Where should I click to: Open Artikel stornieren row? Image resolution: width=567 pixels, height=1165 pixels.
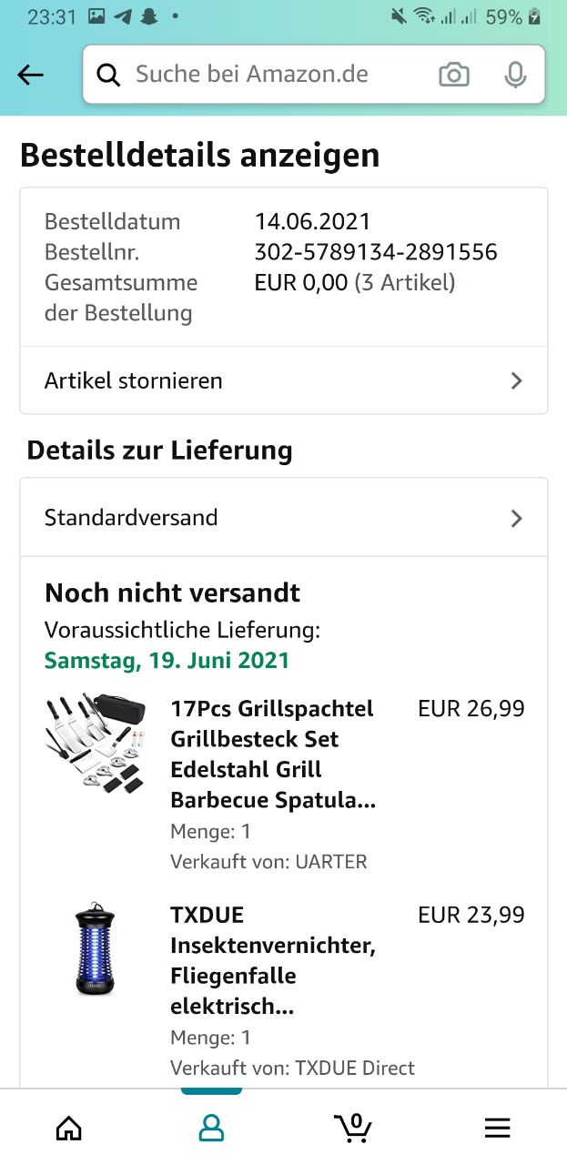(284, 380)
